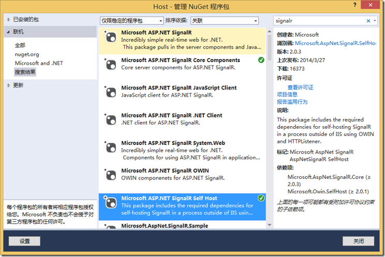Open the 仅限稳定的程序包 filter dropdown
385x257 pixels.
[x=131, y=21]
